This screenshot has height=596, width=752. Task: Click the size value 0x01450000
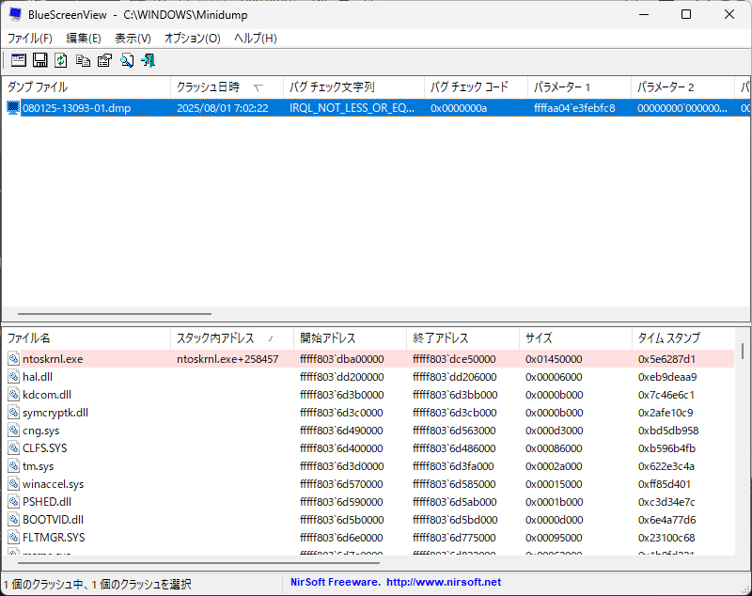click(554, 359)
